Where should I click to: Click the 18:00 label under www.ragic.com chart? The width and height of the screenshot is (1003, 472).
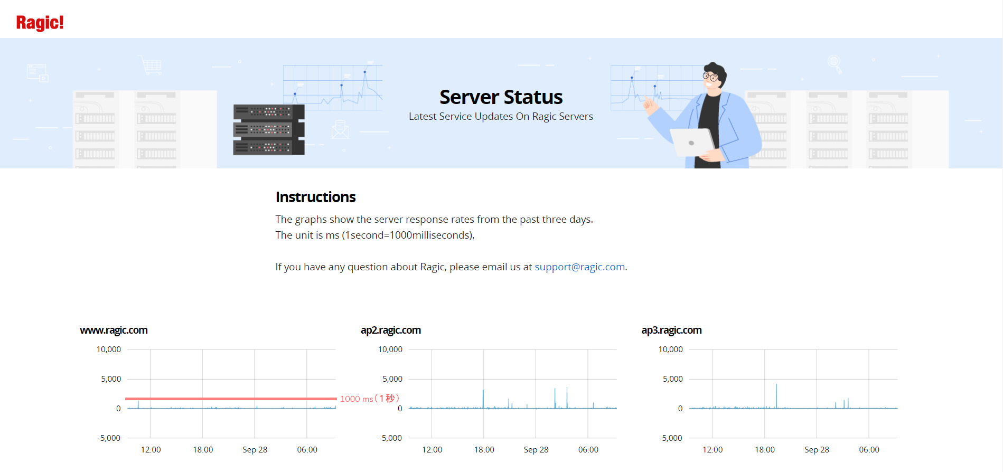[203, 450]
